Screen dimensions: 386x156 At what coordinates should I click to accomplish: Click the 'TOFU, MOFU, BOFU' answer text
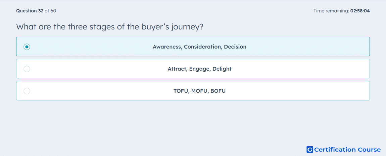coord(199,91)
